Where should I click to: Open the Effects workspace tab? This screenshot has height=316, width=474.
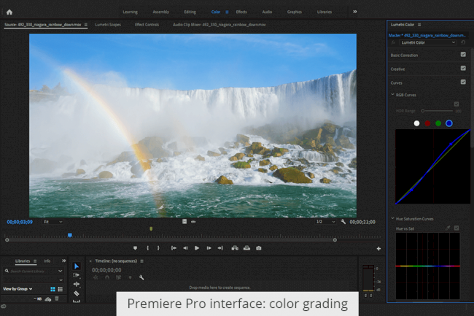click(x=241, y=12)
